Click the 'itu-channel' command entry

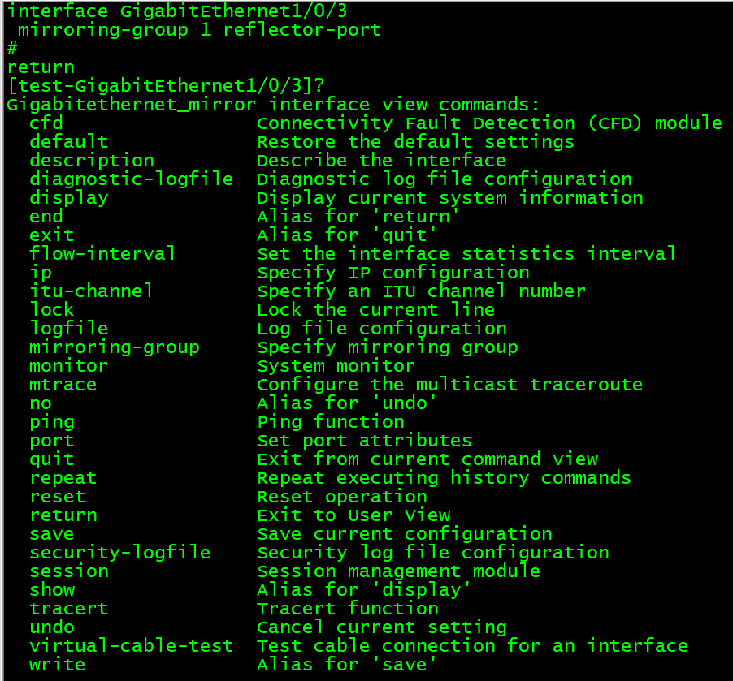click(x=92, y=291)
